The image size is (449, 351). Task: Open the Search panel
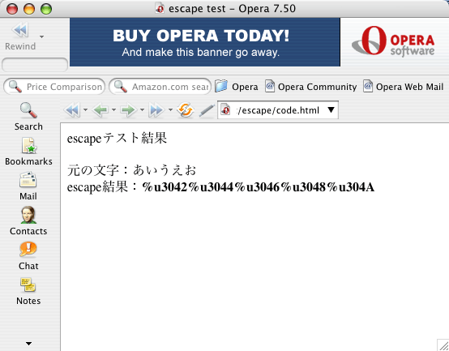click(28, 117)
